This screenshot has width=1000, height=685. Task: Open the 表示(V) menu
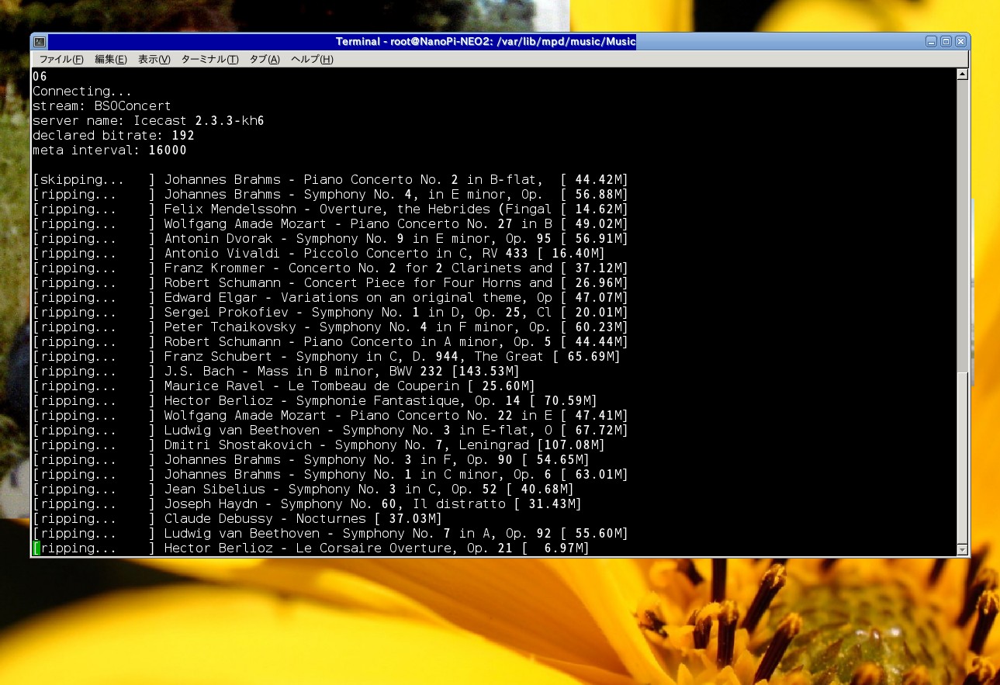pos(154,60)
